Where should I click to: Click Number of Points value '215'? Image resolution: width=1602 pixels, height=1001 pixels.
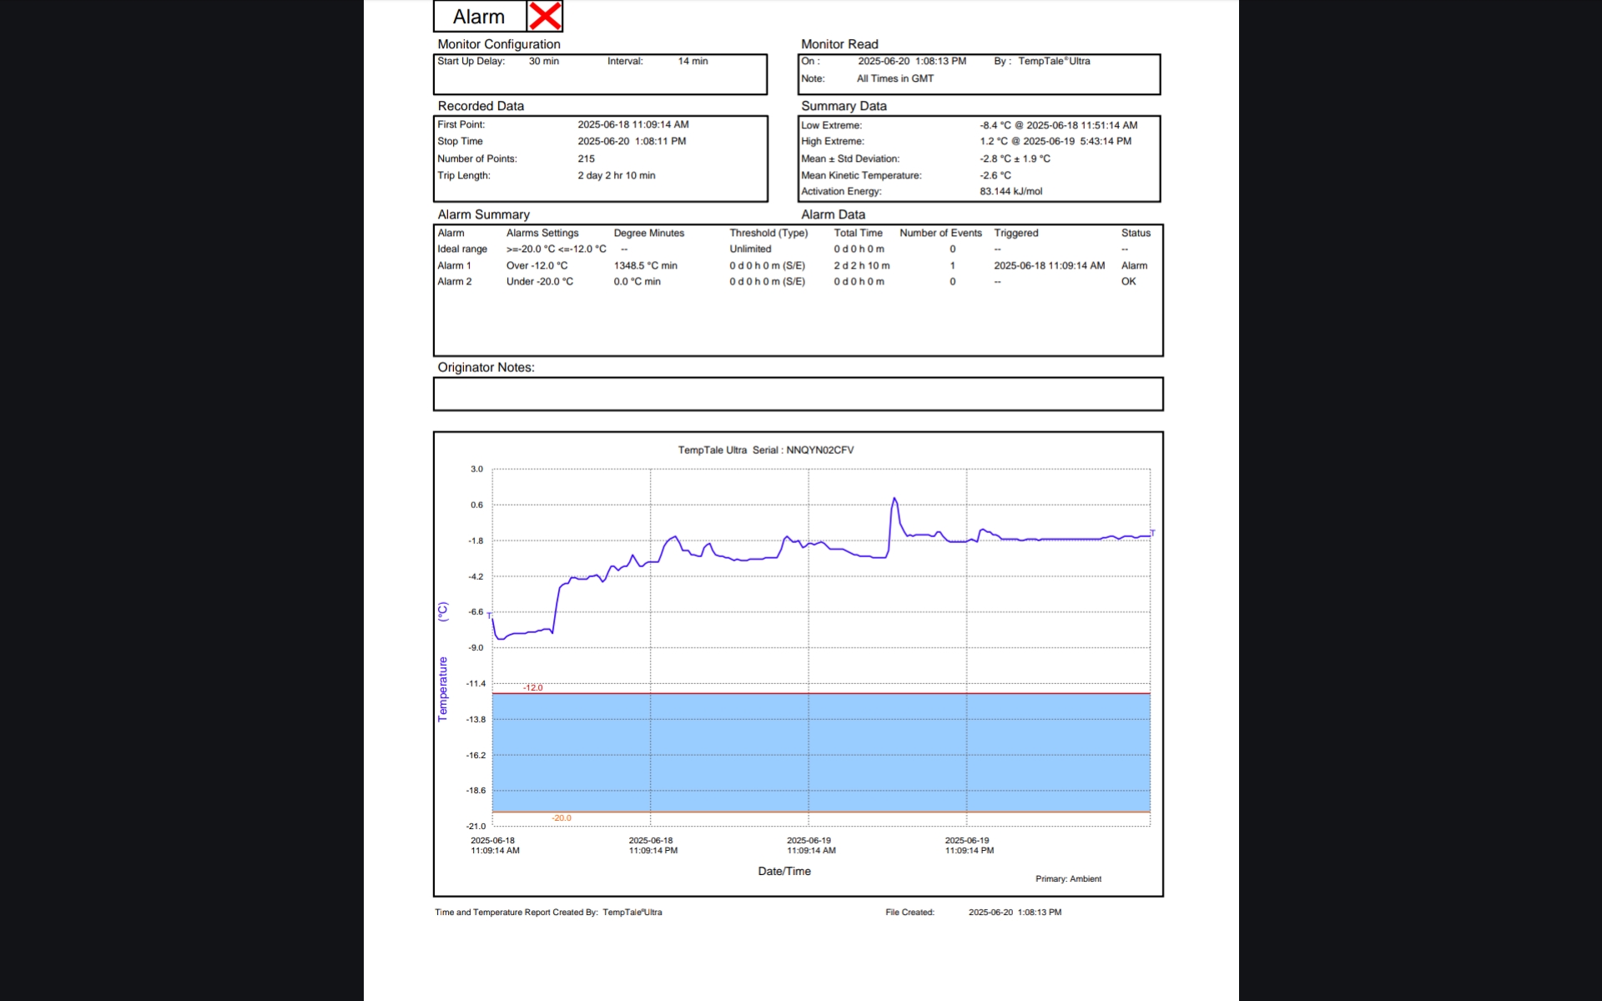[x=586, y=158]
